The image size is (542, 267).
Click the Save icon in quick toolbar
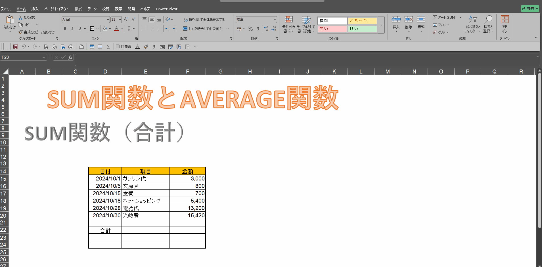point(16,47)
